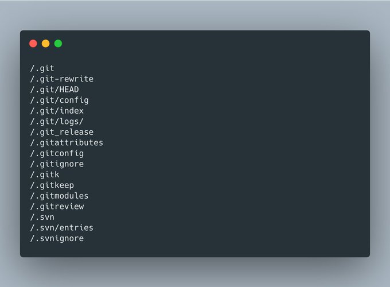This screenshot has width=390, height=287.
Task: Click the /.gitmodules entry
Action: click(x=59, y=196)
